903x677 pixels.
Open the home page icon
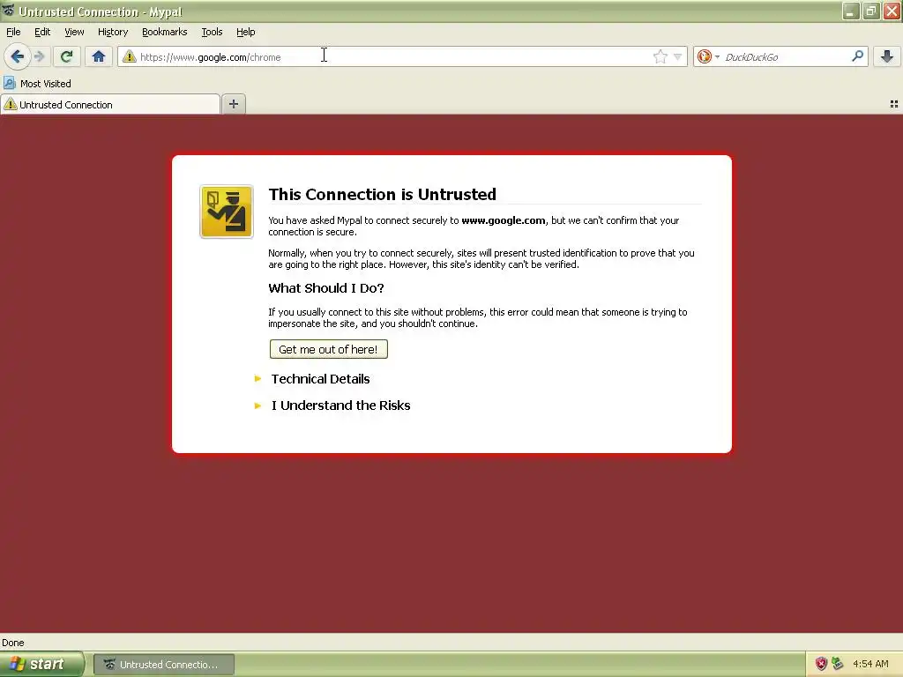(x=99, y=56)
